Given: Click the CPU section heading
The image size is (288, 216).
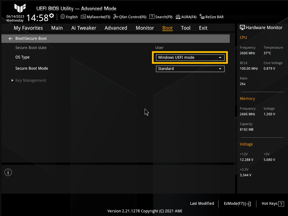Looking at the screenshot, I should pyautogui.click(x=243, y=37).
